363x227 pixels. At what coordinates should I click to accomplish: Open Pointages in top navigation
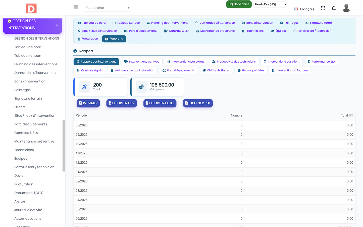[289, 23]
